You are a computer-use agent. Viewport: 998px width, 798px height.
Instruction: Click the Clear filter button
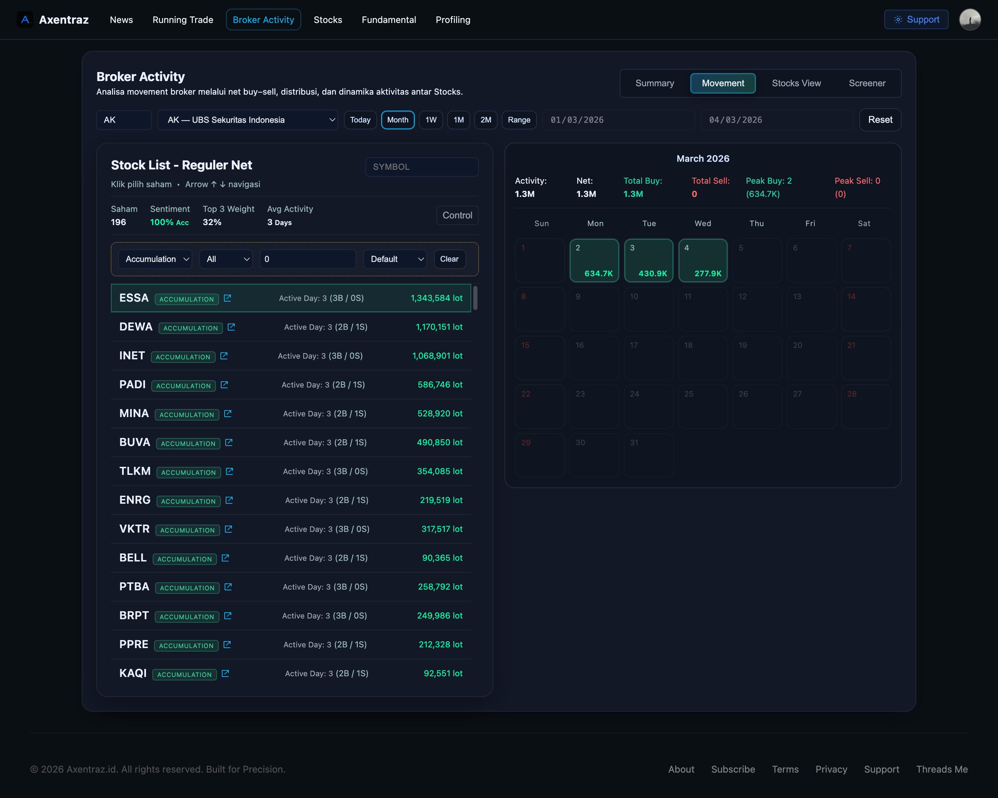(449, 260)
